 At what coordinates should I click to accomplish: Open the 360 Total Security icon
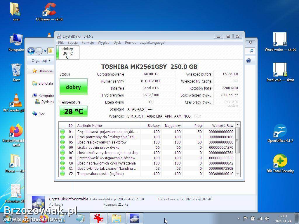pyautogui.click(x=280, y=161)
